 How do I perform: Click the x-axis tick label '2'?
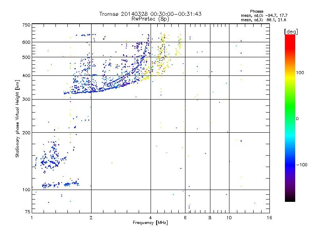(x=91, y=218)
